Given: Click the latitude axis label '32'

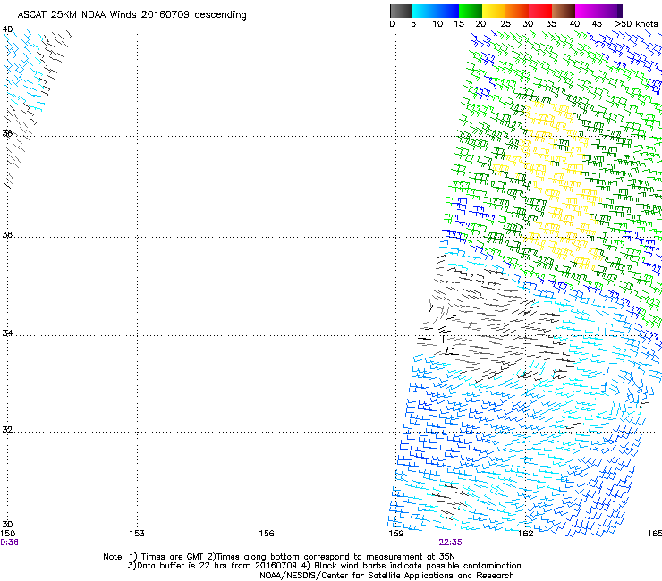Looking at the screenshot, I should click(7, 430).
